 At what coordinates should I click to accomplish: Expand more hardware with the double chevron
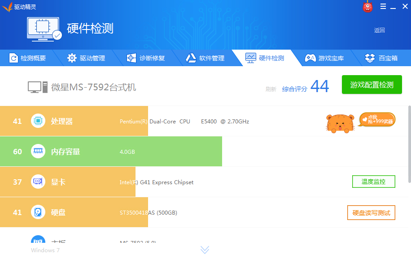pos(205,250)
